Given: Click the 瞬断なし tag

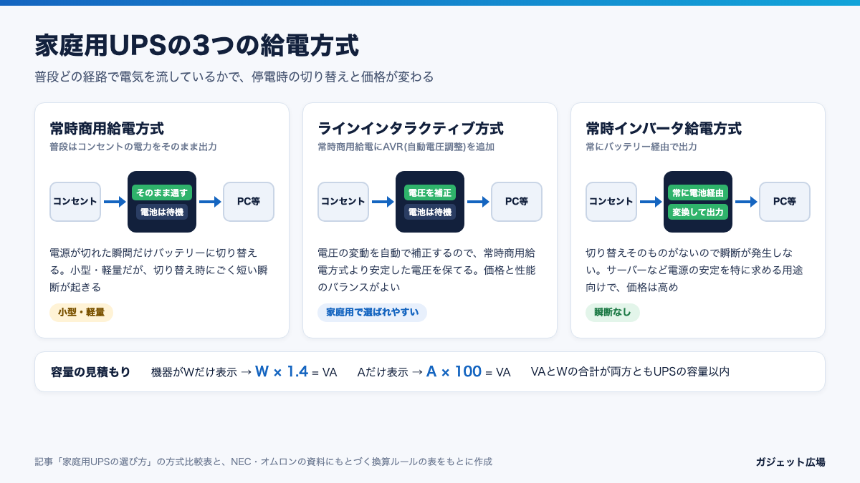Looking at the screenshot, I should 613,313.
